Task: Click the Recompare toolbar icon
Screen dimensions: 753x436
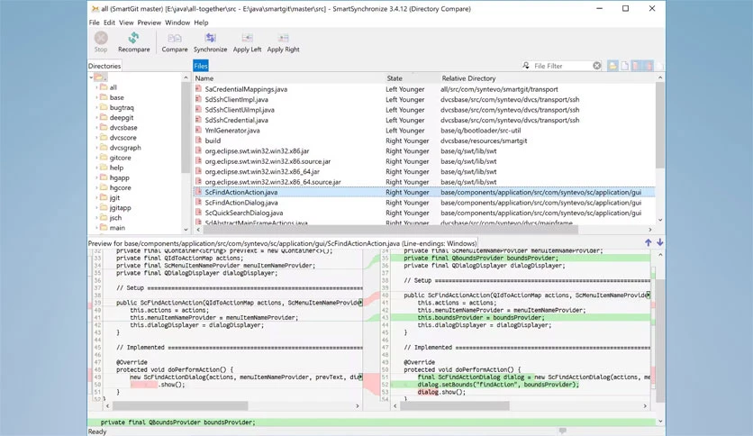Action: tap(133, 38)
